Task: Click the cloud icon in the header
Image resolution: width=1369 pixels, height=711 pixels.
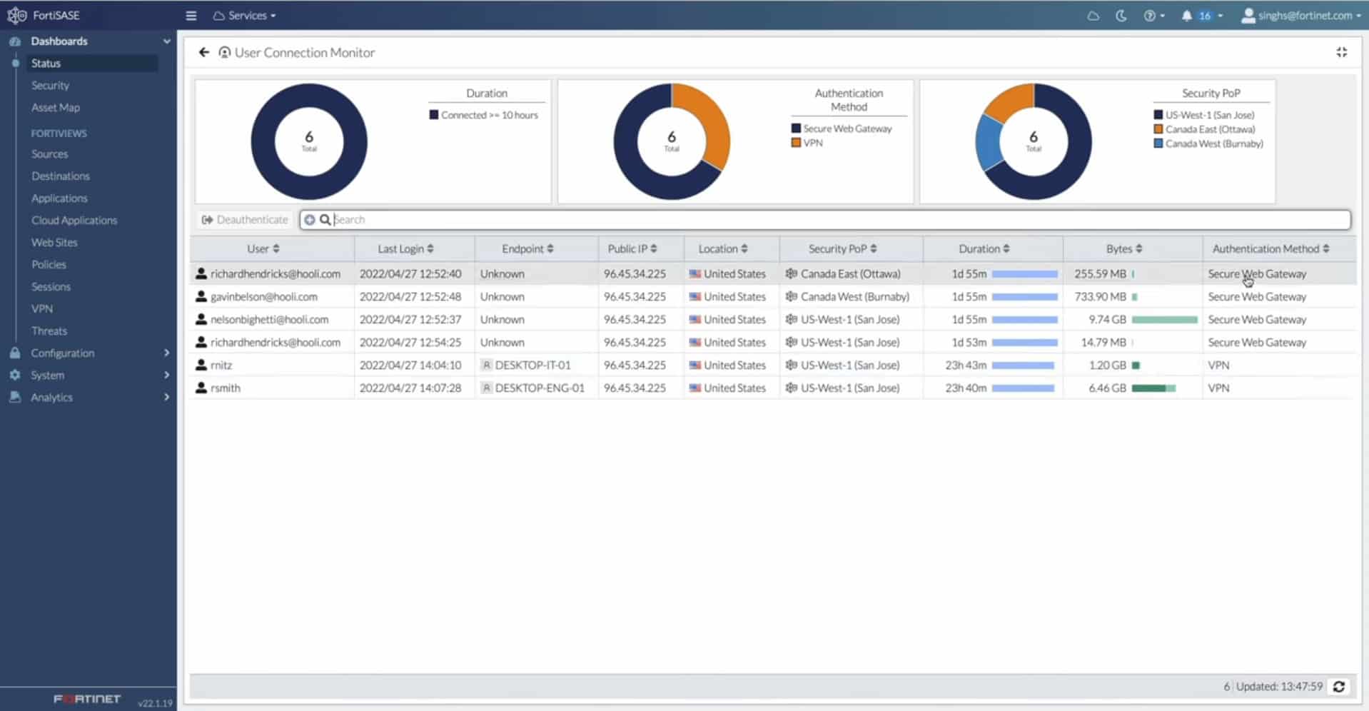Action: point(1093,15)
